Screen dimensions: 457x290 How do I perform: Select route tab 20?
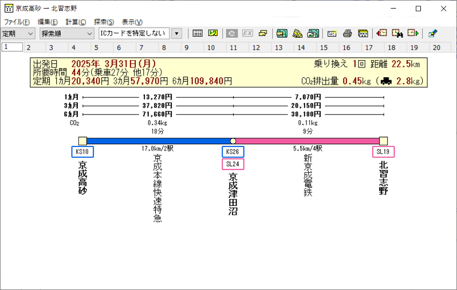point(440,47)
